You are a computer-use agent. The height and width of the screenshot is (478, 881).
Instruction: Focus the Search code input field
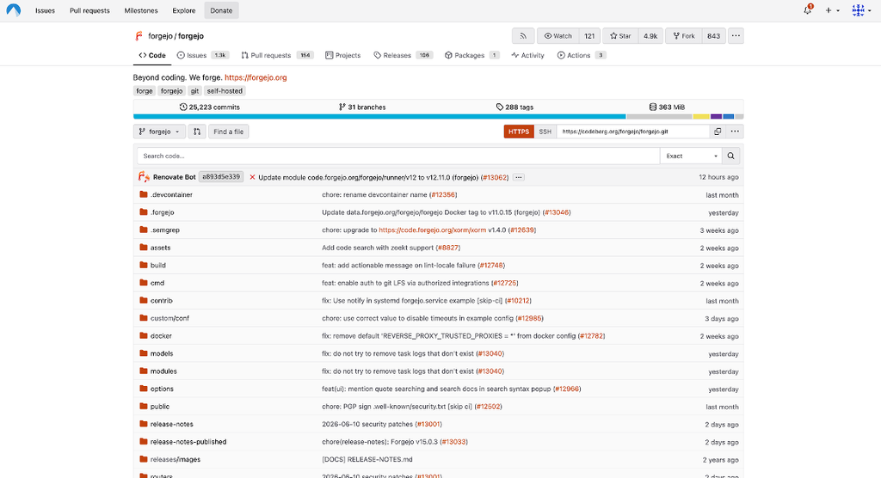click(x=398, y=156)
